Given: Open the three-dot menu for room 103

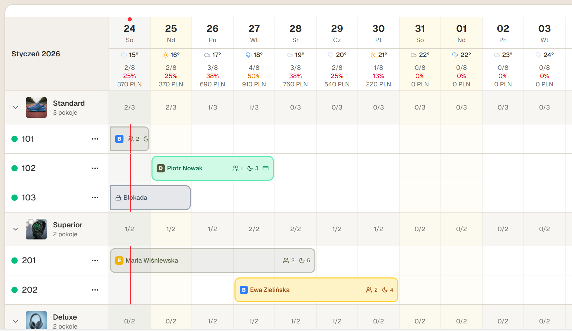Looking at the screenshot, I should pos(95,198).
